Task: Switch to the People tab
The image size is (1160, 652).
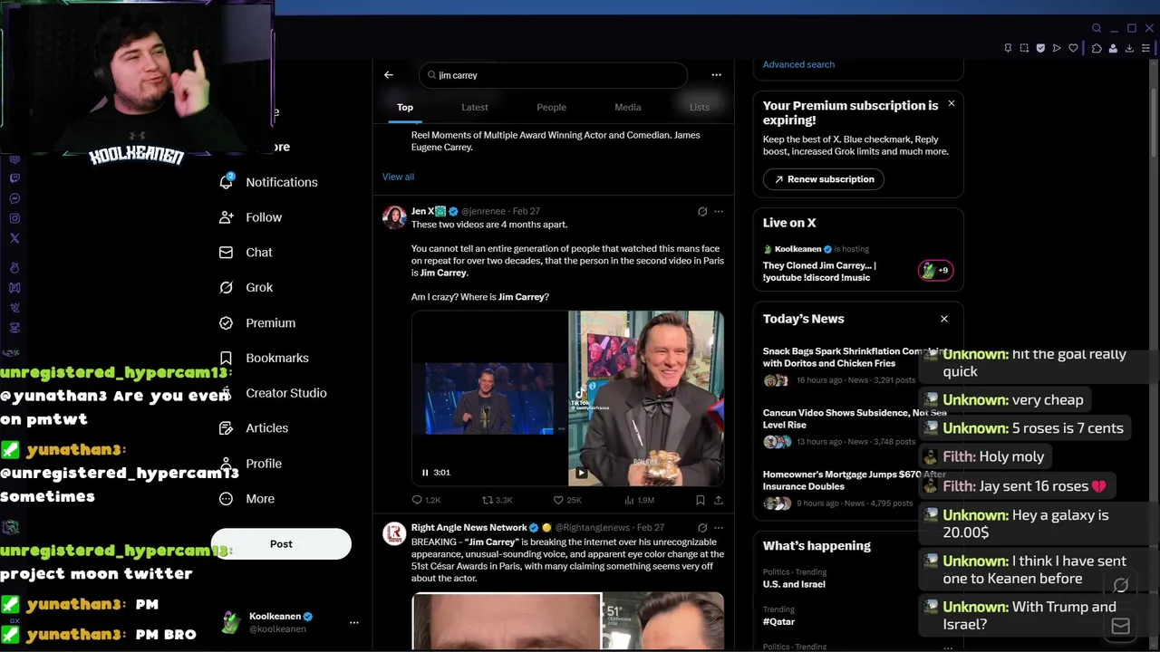Action: [551, 107]
